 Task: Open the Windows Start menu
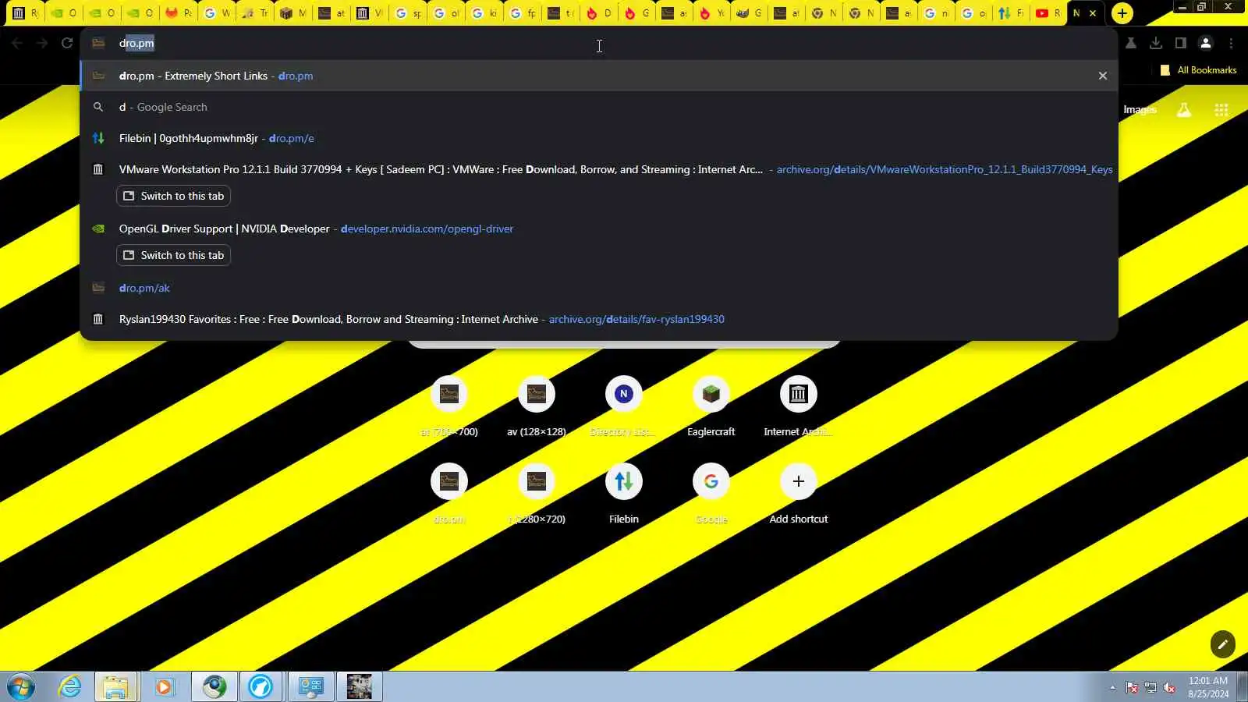(21, 687)
